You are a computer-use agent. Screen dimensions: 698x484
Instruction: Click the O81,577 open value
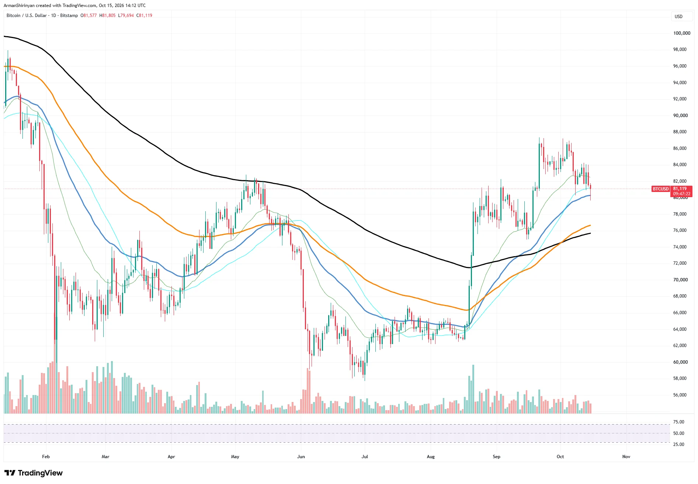pyautogui.click(x=88, y=16)
